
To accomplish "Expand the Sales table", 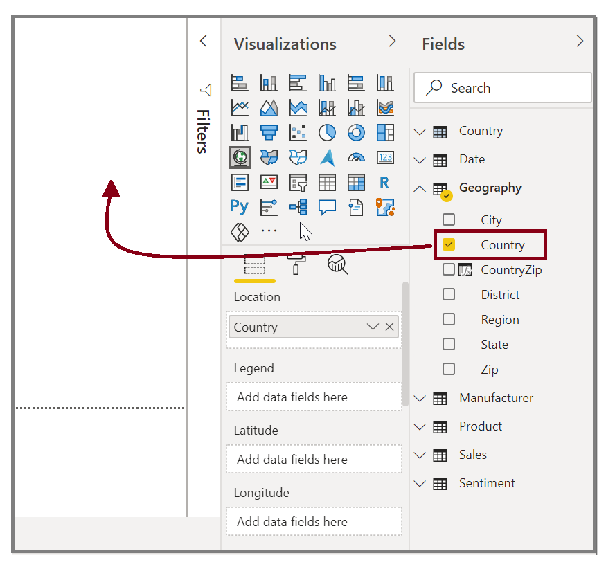I will tap(420, 455).
